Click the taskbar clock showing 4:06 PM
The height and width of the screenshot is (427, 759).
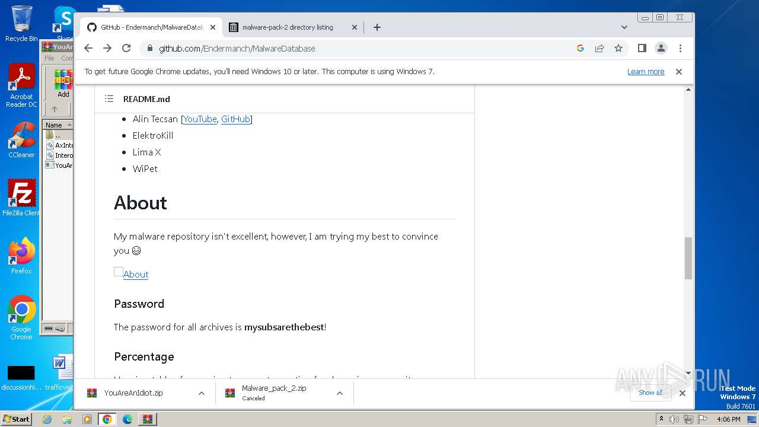[728, 419]
